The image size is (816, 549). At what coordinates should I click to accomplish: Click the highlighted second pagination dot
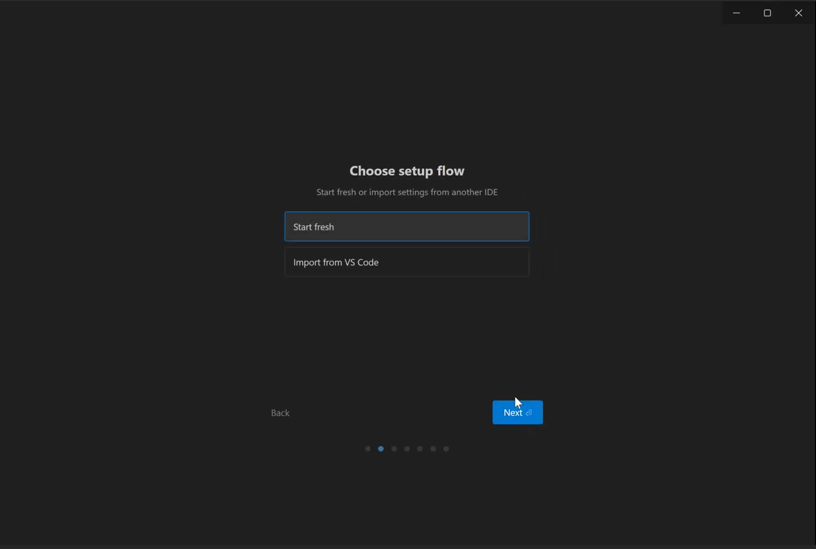click(381, 449)
